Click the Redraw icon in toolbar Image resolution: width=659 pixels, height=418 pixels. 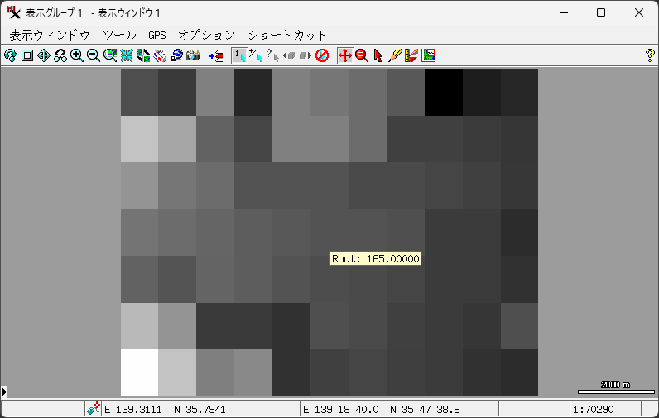coord(10,55)
